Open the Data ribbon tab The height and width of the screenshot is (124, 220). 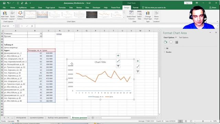coord(71,8)
